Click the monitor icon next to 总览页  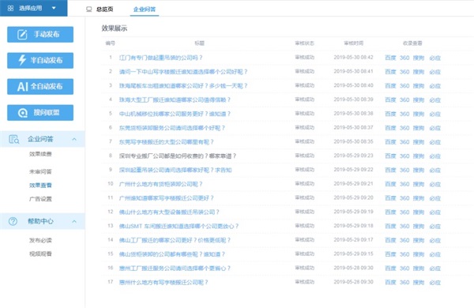(88, 9)
